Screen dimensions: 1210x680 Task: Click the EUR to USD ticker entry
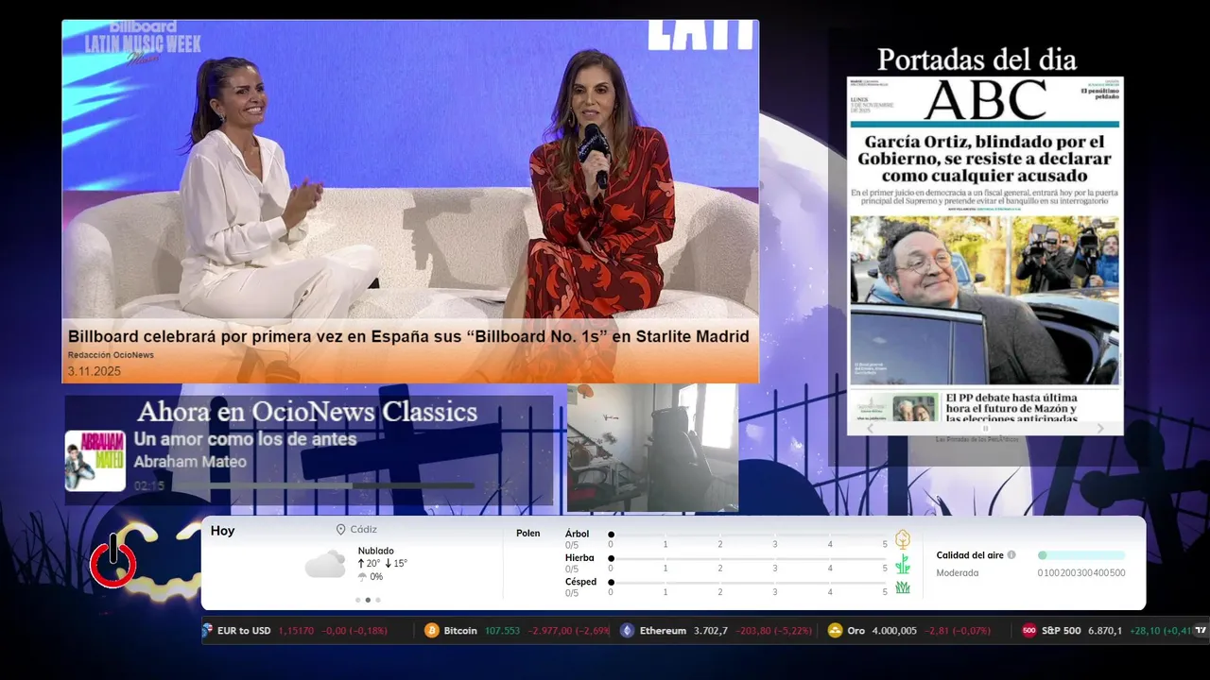(303, 630)
